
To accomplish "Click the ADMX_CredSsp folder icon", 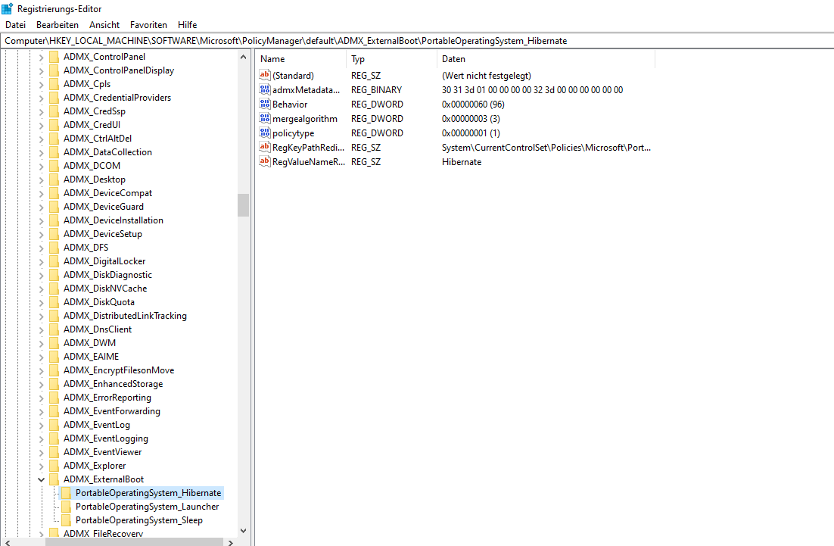I will pos(54,111).
